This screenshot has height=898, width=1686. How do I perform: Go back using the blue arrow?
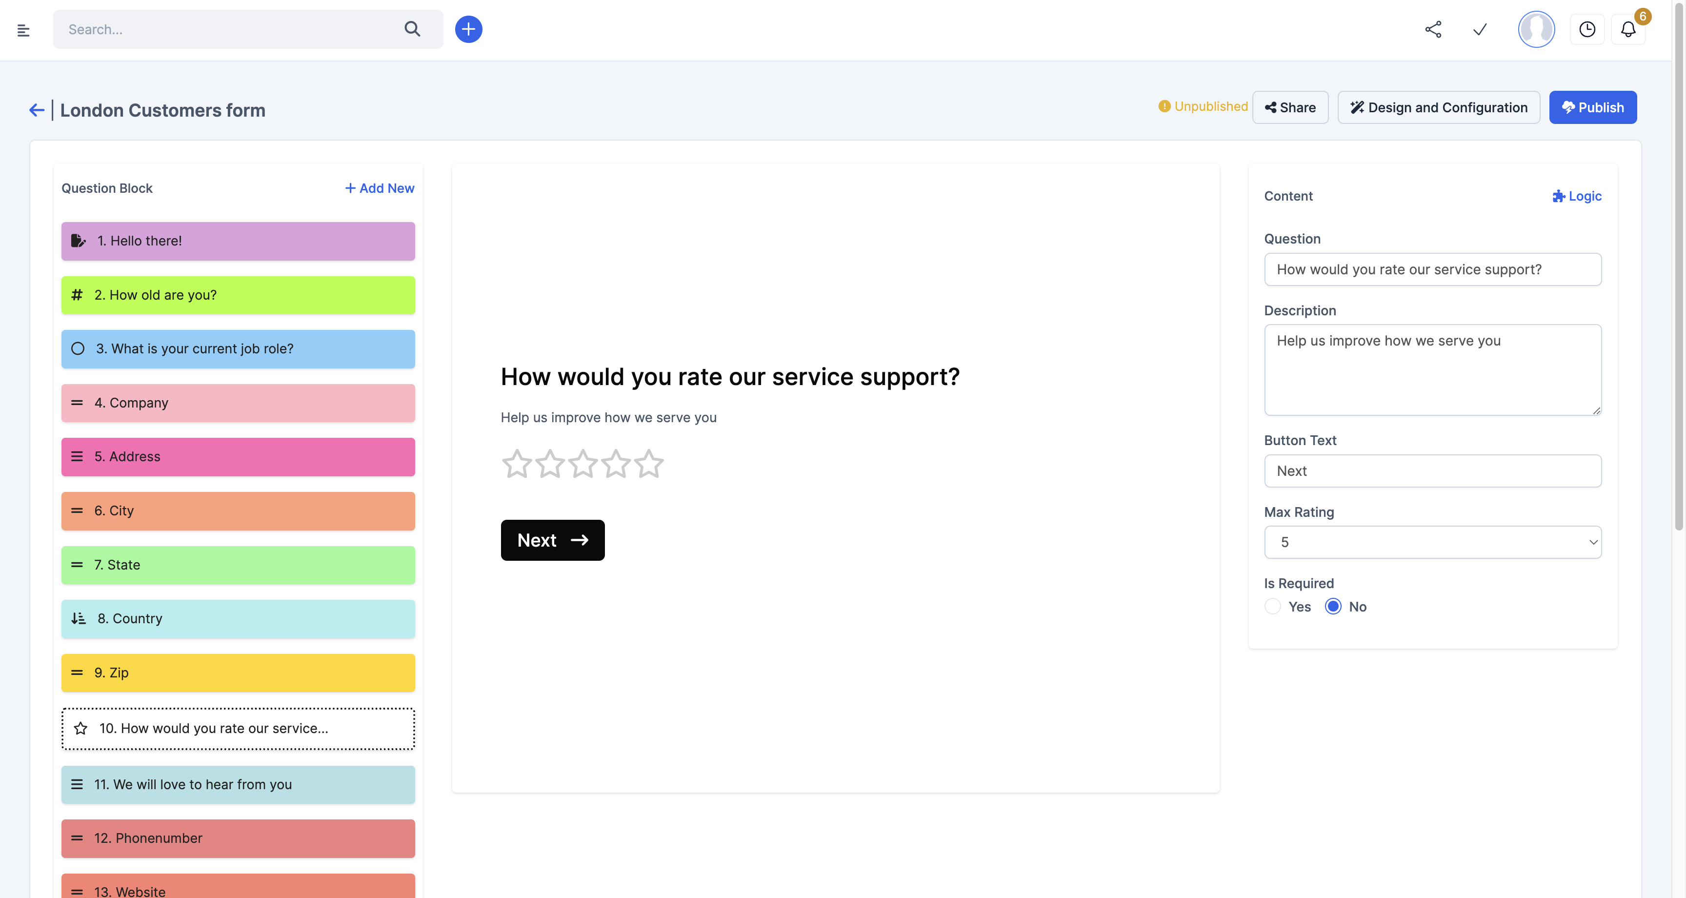[x=37, y=110]
